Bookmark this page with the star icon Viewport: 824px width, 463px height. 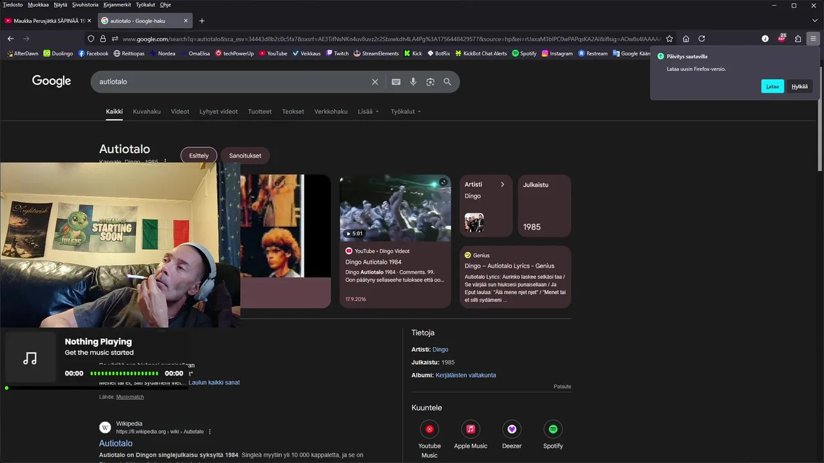tap(669, 39)
